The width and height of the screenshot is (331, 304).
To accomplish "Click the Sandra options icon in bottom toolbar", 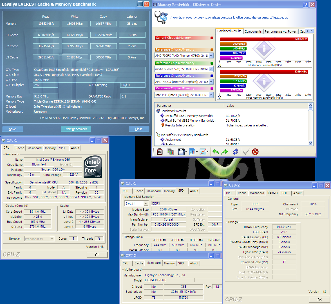I will [160, 152].
